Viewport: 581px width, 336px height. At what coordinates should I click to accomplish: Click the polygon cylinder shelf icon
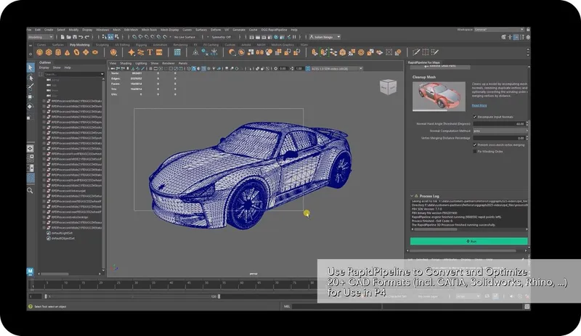pyautogui.click(x=59, y=52)
